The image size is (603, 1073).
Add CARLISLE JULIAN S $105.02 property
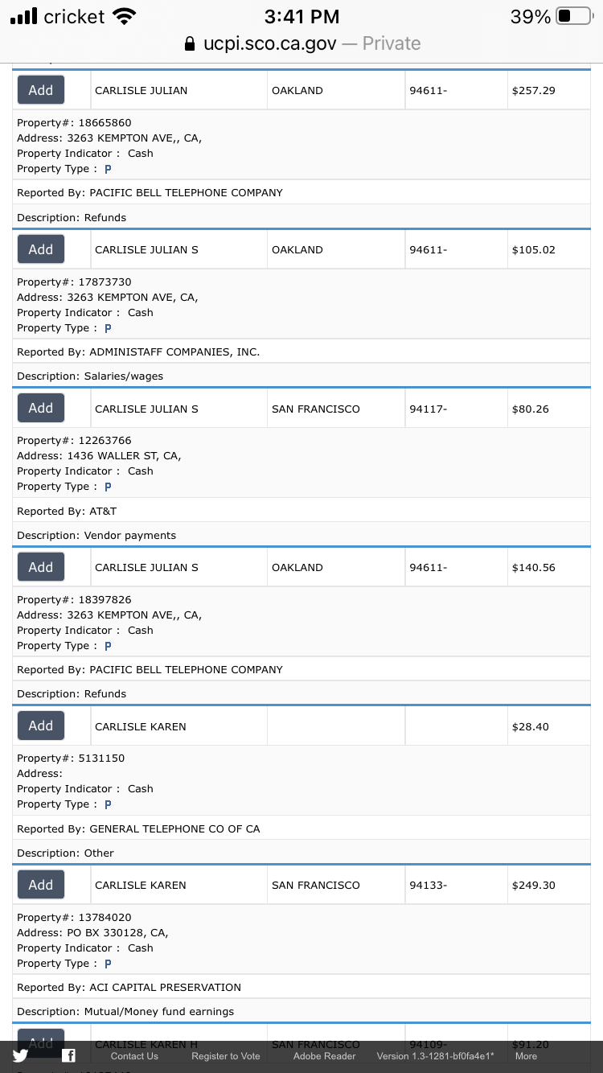(41, 249)
